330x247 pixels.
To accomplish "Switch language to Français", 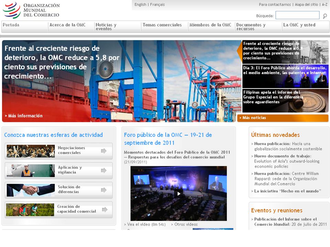I will point(157,4).
